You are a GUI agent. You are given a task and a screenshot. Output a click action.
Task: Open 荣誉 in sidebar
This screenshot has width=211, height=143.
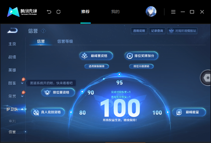click(12, 96)
